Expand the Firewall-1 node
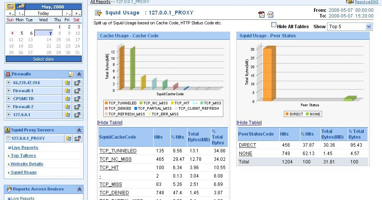 click(8, 91)
